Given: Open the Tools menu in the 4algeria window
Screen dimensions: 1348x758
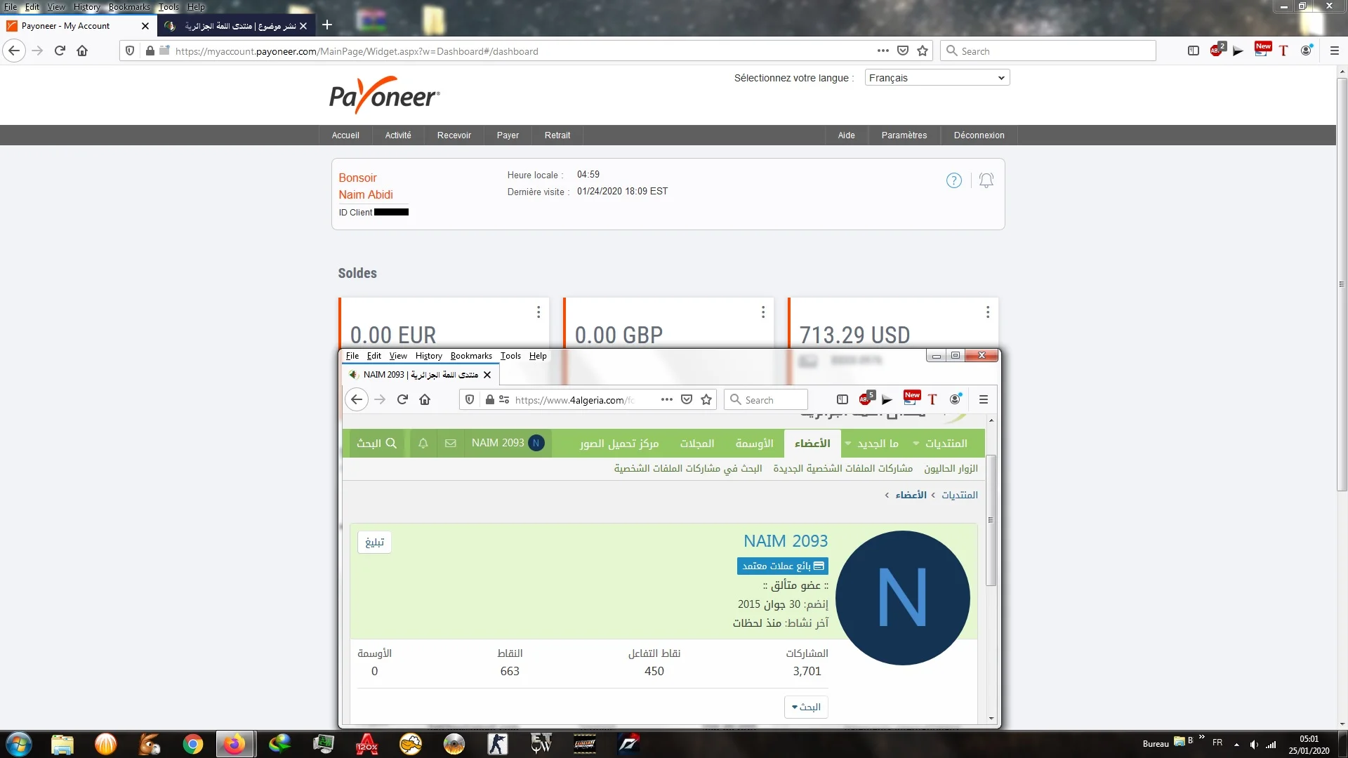Looking at the screenshot, I should tap(510, 356).
